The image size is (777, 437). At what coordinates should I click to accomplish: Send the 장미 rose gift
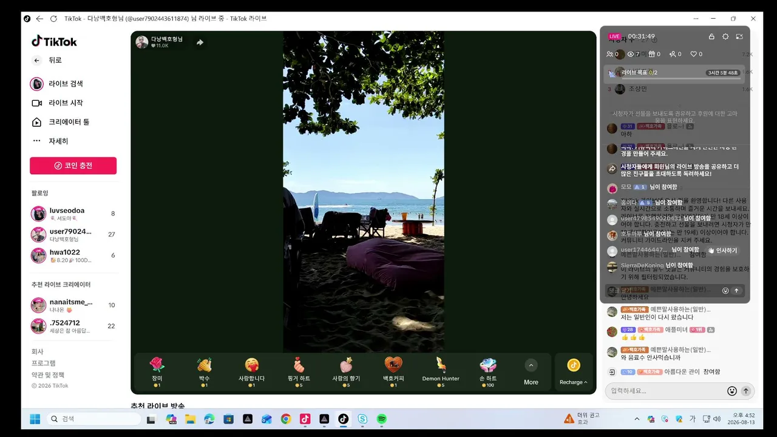[x=157, y=371]
